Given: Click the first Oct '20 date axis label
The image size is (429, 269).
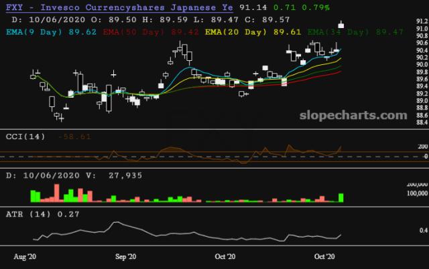Looking at the screenshot, I should point(225,257).
